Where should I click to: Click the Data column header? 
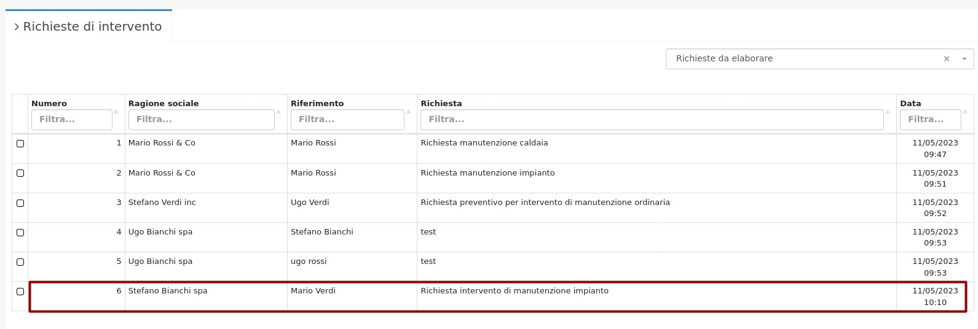910,103
